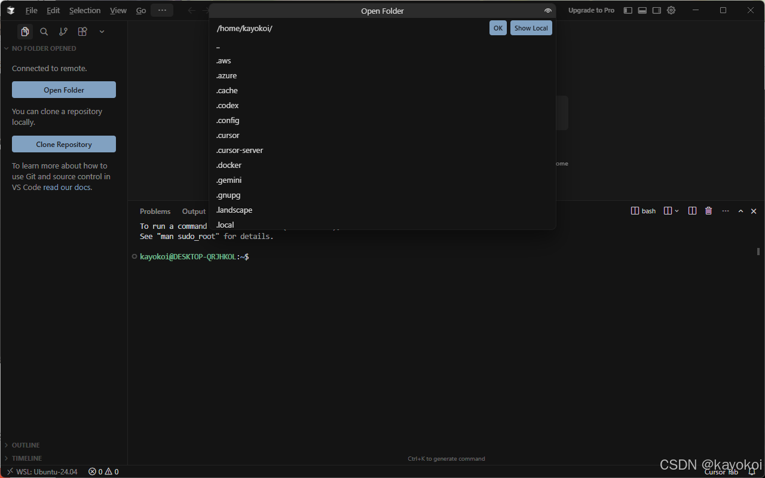Go back with the left arrow
The width and height of the screenshot is (765, 478).
[x=192, y=10]
